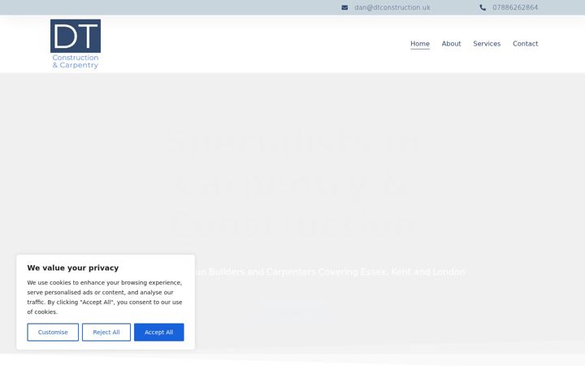
Task: Open the dan@dtconstruction.uk email link
Action: 392,7
